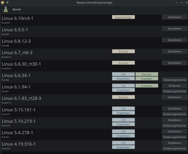188x154 pixels.
Task: Install the Linux 6.7_rt6-3 realtime kernel
Action: click(x=174, y=51)
